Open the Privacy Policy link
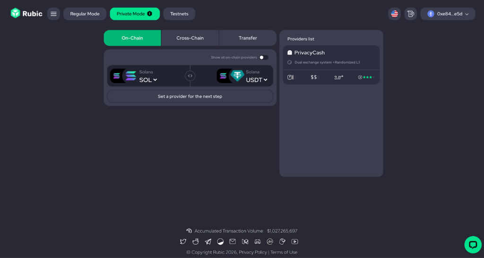 (x=253, y=252)
